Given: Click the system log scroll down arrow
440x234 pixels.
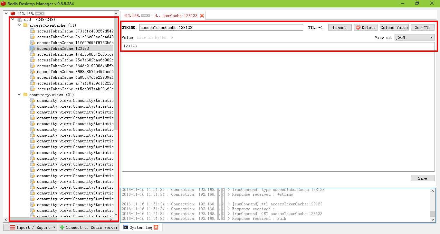Looking at the screenshot, I should [x=433, y=220].
